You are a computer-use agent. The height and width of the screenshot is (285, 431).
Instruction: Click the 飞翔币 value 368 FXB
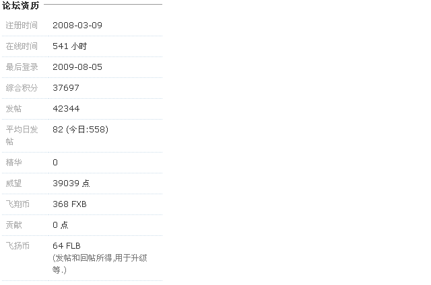click(69, 204)
